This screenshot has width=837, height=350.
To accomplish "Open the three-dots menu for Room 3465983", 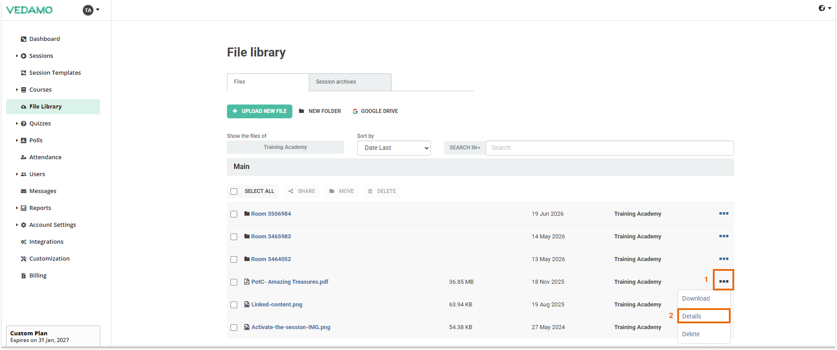I will tap(724, 236).
